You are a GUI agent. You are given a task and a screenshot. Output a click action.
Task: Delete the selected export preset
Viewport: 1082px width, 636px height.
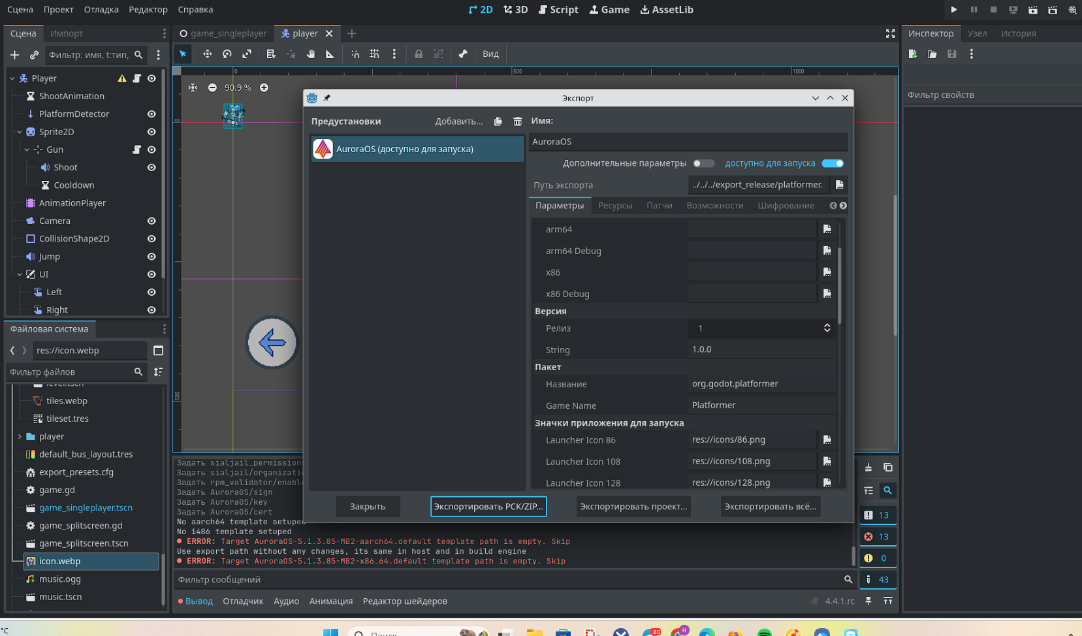pos(517,121)
